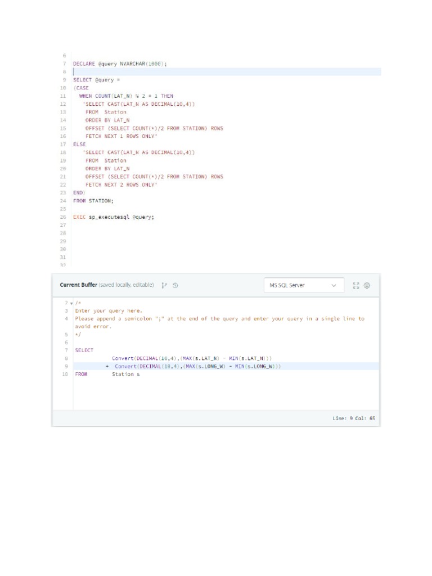Viewport: 432px width, 576px height.
Task: Collapse the comment block at line 2
Action: (71, 303)
